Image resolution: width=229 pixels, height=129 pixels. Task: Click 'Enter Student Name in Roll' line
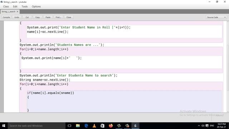tap(79, 27)
